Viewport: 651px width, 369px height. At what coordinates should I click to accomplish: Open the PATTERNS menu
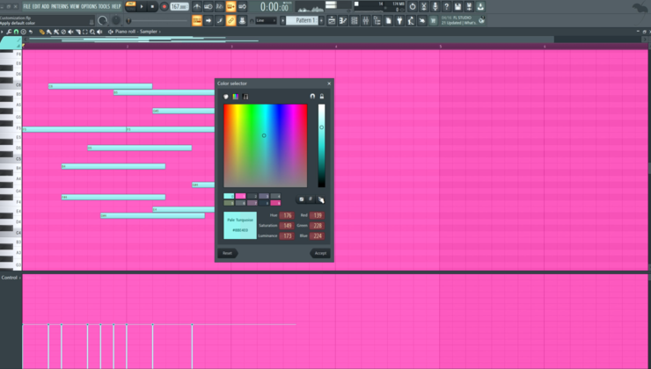click(x=60, y=5)
